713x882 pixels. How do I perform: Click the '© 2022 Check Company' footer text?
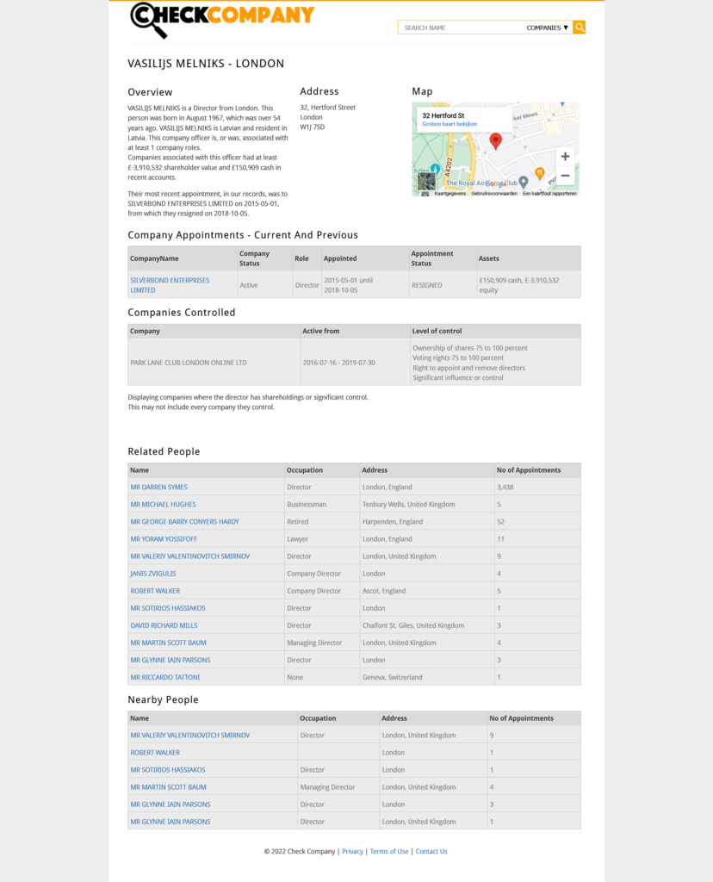300,852
